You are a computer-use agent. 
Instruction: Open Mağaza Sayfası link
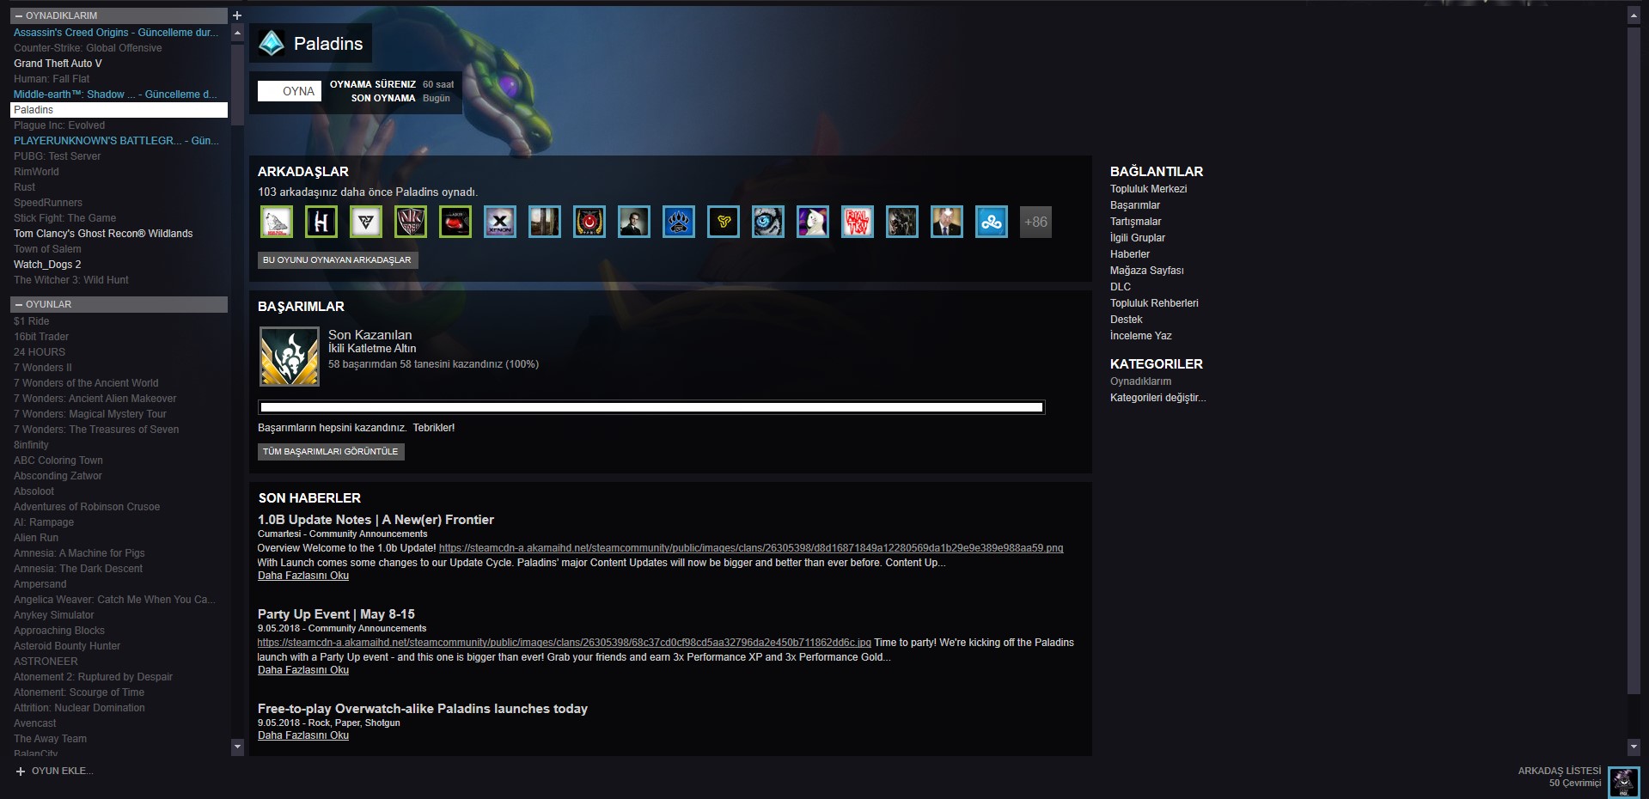[x=1146, y=271]
